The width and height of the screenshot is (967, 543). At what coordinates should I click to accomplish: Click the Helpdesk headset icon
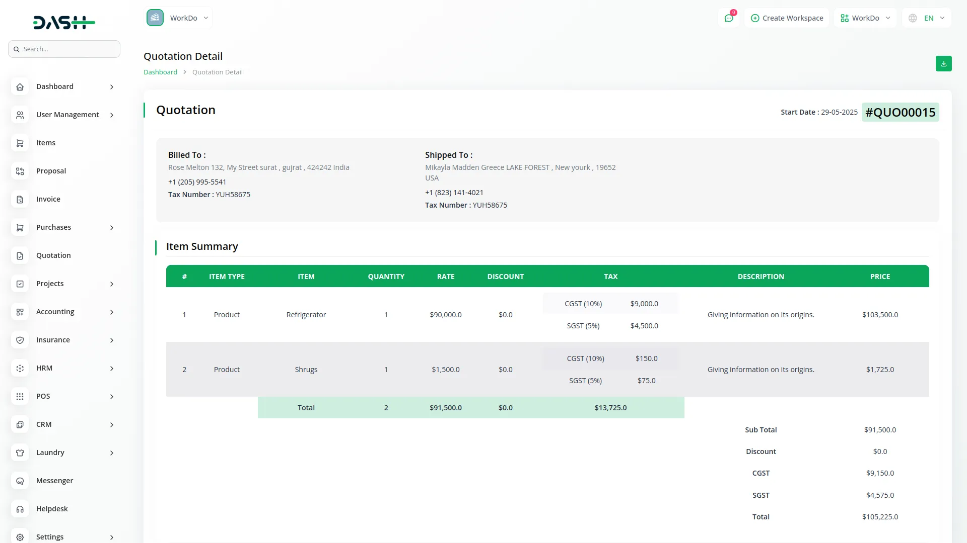click(x=20, y=509)
